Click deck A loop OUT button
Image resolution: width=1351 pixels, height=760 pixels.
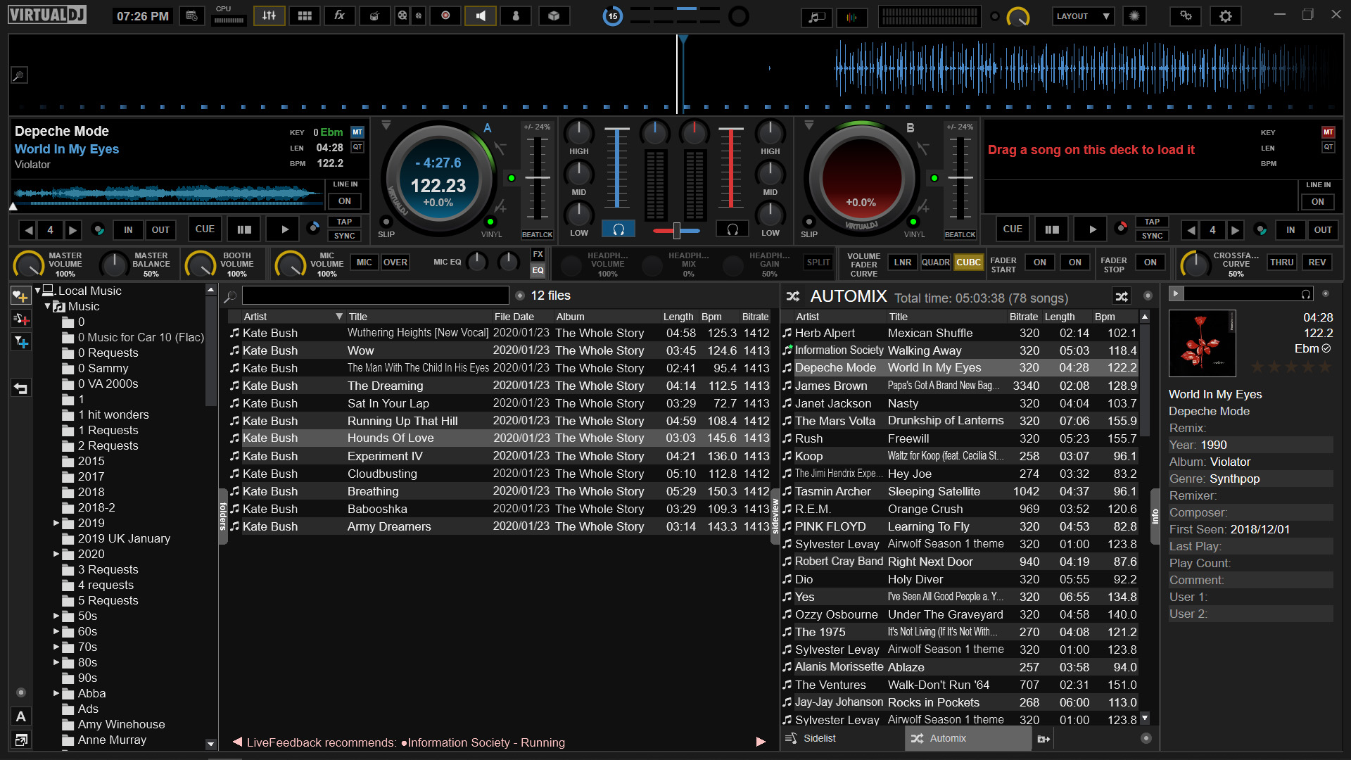click(x=161, y=229)
